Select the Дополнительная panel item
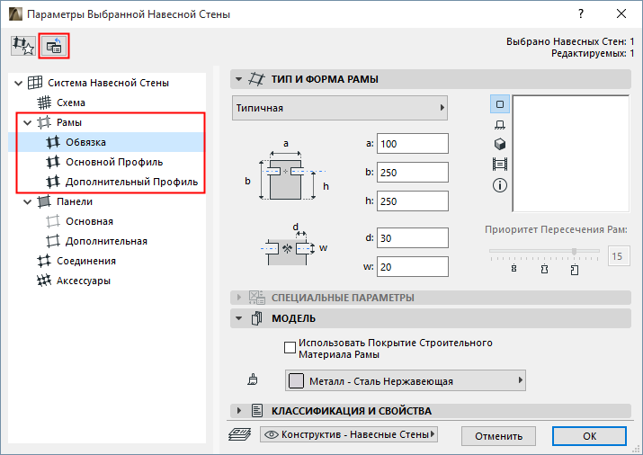The height and width of the screenshot is (455, 643). click(106, 241)
